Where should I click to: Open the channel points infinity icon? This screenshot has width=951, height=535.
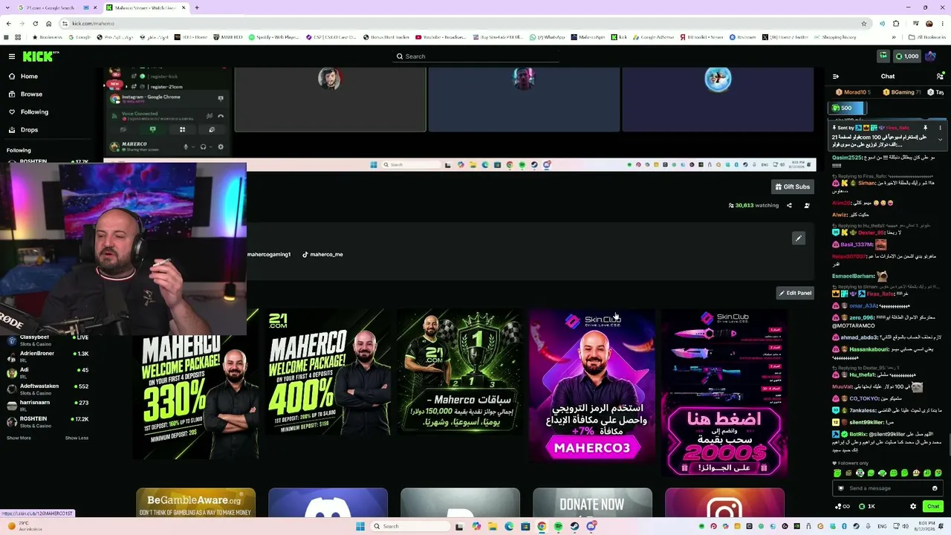point(843,507)
